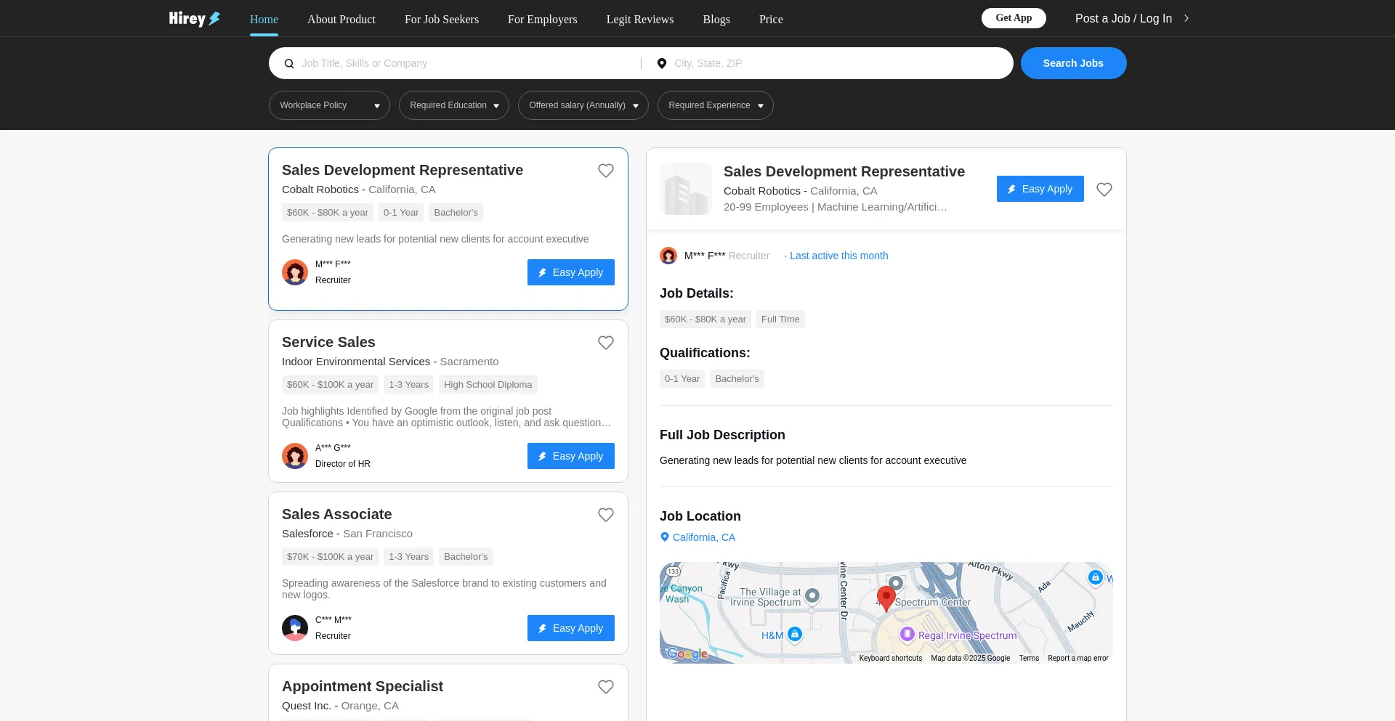Click California, CA location link

tap(704, 537)
